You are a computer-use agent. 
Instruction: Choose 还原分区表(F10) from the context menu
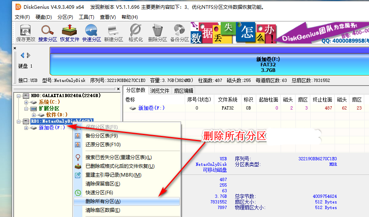pyautogui.click(x=127, y=145)
